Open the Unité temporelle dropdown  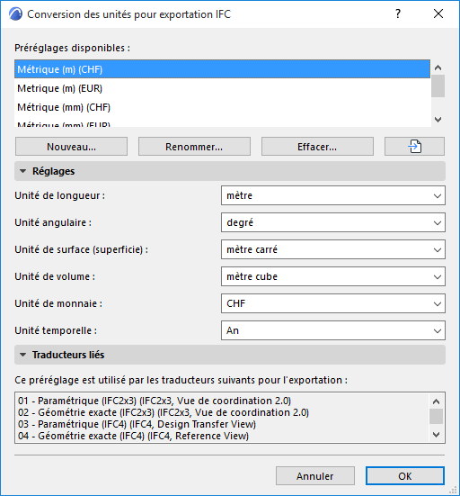[333, 330]
